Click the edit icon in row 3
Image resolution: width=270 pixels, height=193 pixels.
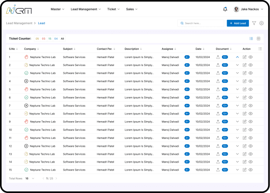[x=244, y=73]
